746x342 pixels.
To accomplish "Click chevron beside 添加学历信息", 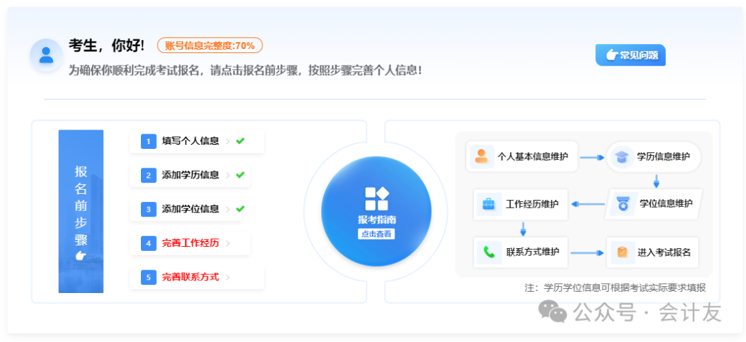I will pos(227,175).
